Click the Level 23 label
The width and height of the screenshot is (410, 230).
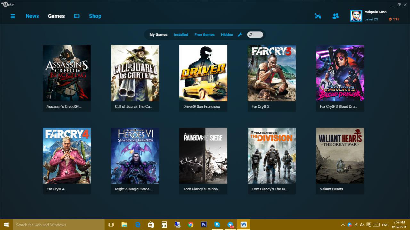(x=371, y=19)
